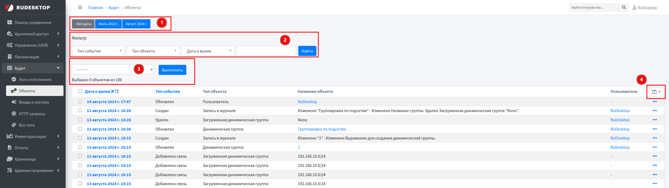Image resolution: width=669 pixels, height=188 pixels.
Task: Open the Тип события filter dropdown
Action: click(98, 51)
